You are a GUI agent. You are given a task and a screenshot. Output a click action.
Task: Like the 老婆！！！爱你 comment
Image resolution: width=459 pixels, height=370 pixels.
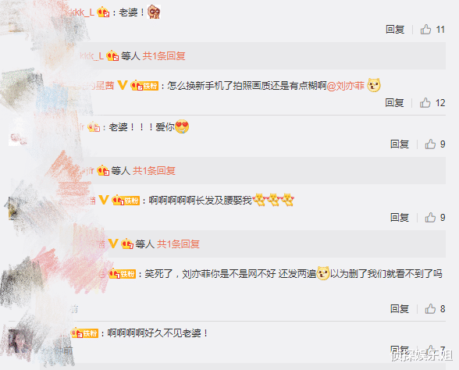click(x=430, y=144)
